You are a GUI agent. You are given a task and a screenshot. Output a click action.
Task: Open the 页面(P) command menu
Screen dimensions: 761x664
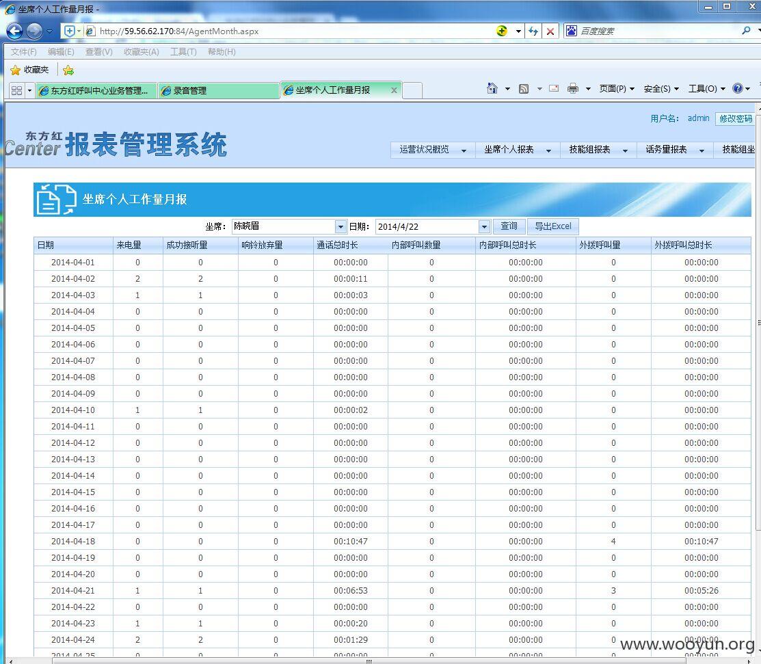tap(616, 89)
